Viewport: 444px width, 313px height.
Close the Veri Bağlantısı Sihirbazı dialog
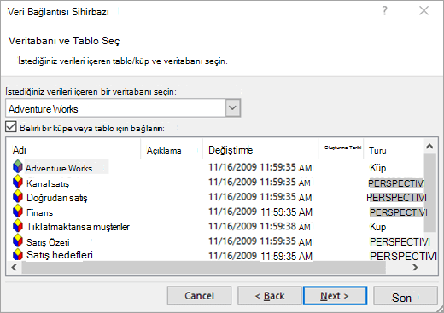[424, 11]
